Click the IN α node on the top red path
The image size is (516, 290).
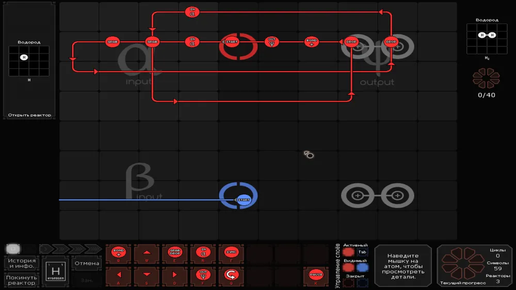point(192,12)
